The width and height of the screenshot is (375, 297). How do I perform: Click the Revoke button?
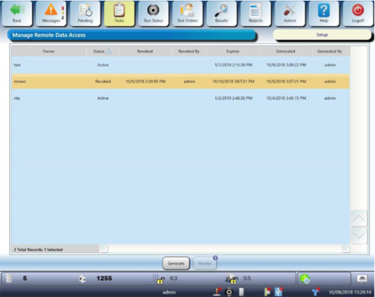pyautogui.click(x=205, y=263)
